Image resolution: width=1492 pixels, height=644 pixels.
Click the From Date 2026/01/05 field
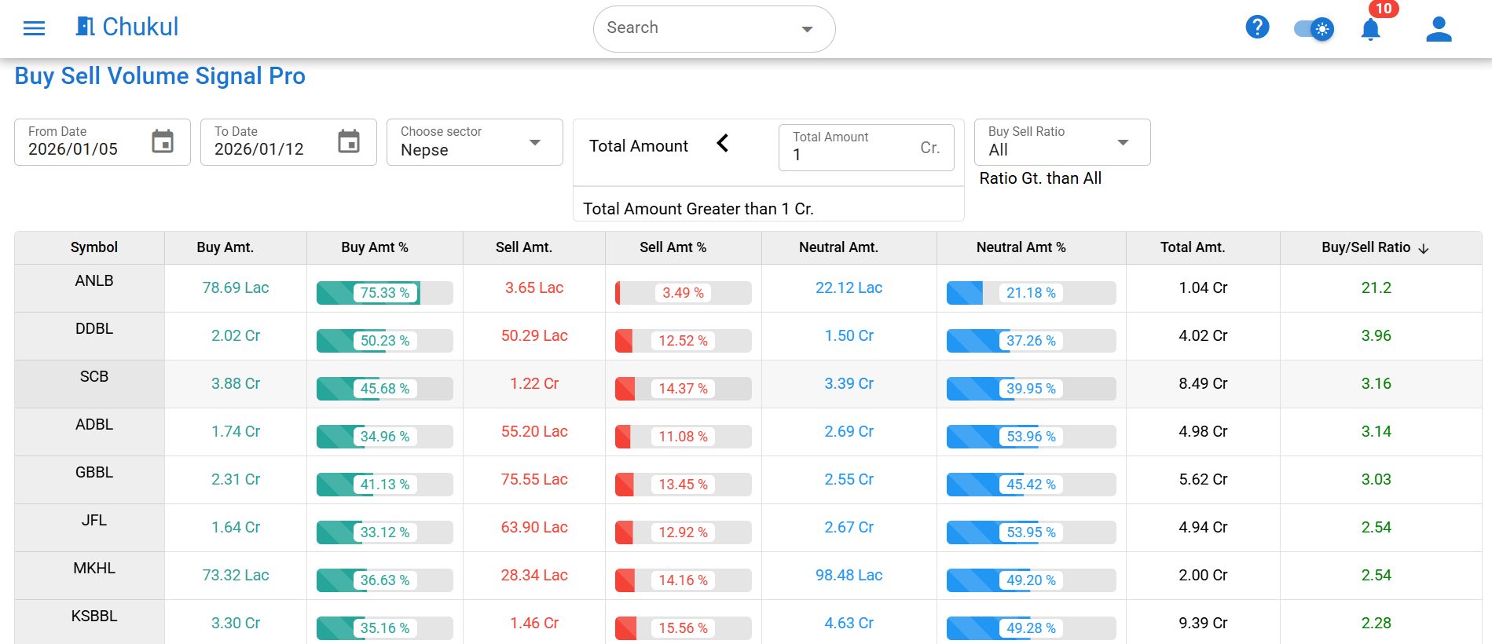102,142
